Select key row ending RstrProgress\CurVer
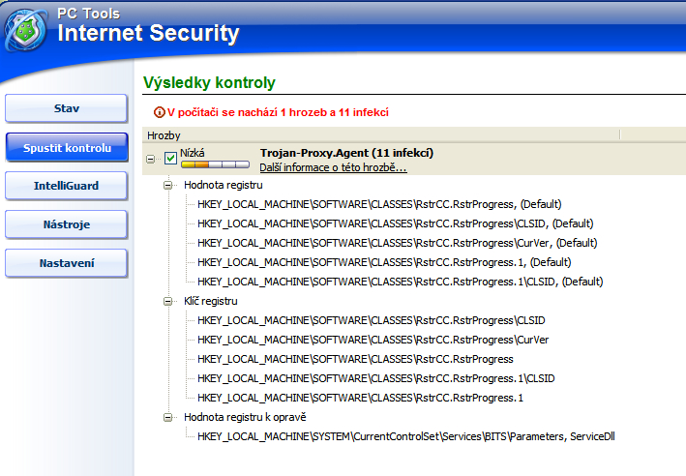686x476 pixels. pos(373,340)
